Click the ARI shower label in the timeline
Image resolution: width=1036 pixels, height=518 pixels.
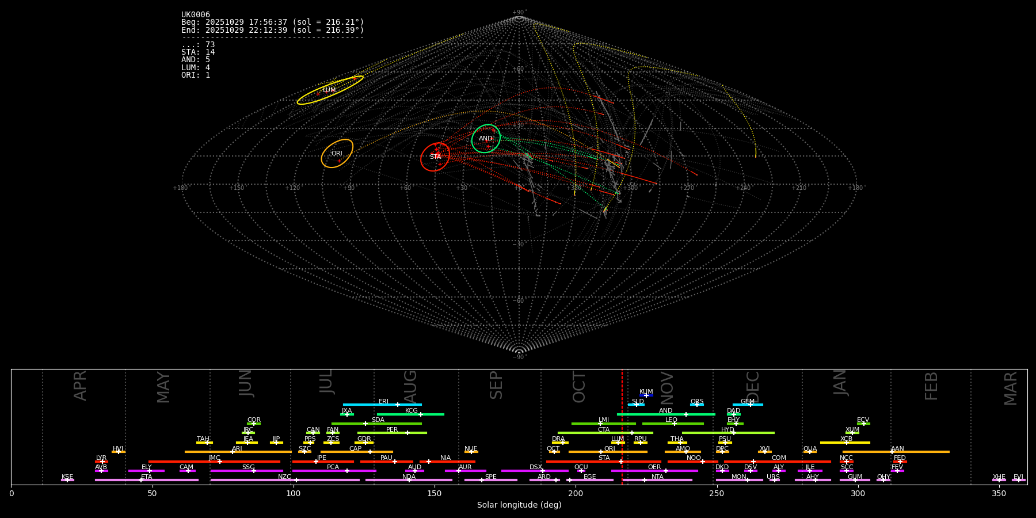pos(237,449)
